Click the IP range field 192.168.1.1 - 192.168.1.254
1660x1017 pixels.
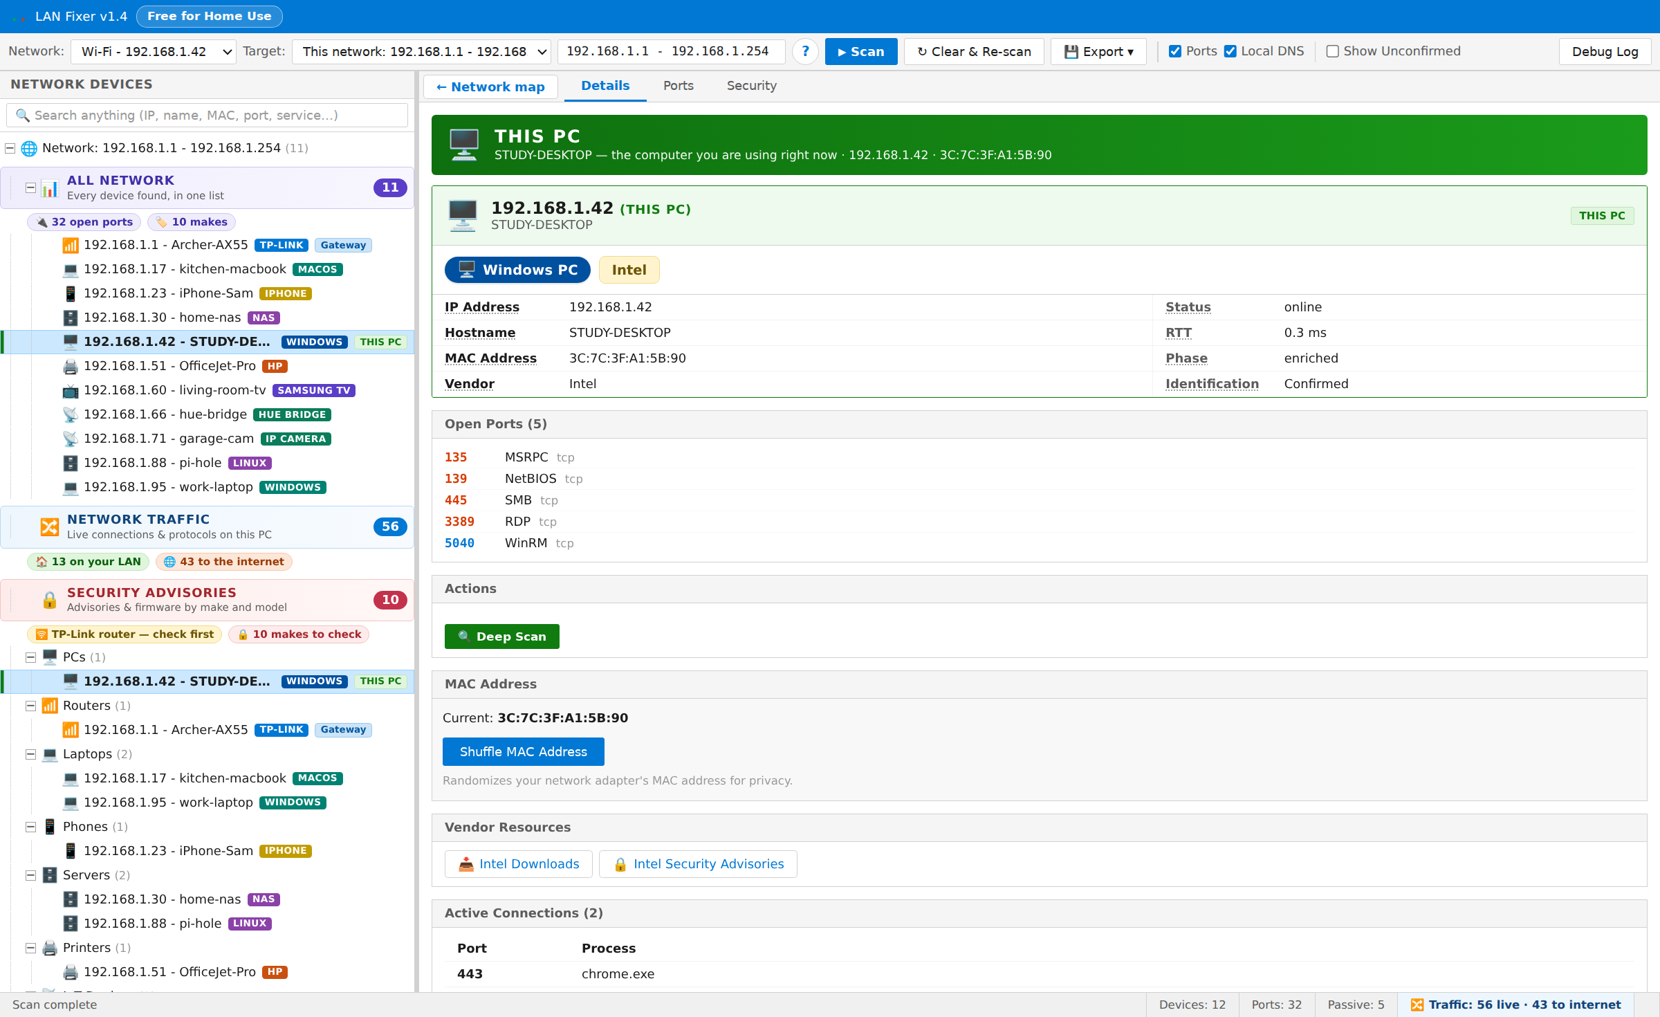tap(671, 52)
